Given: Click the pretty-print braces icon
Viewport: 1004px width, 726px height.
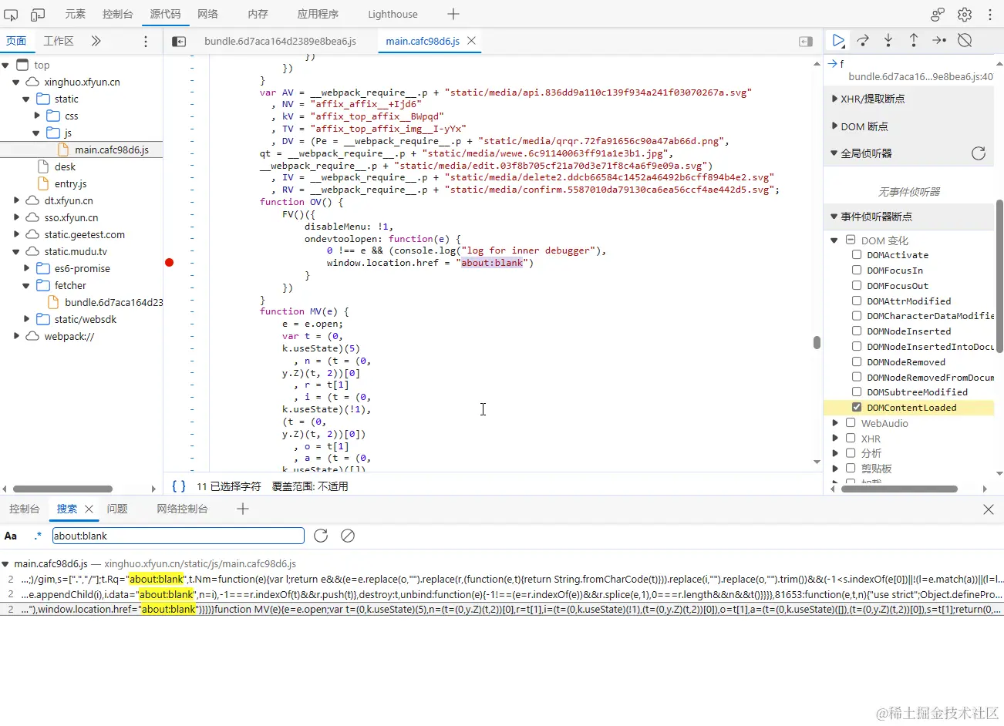Looking at the screenshot, I should (x=179, y=486).
